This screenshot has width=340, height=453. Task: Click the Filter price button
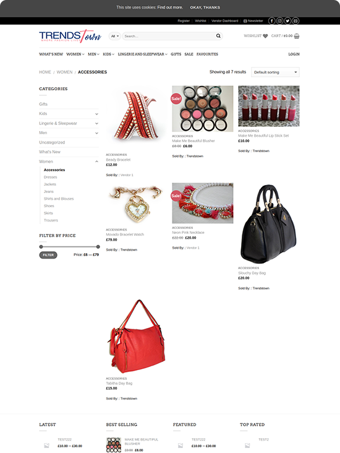click(48, 255)
